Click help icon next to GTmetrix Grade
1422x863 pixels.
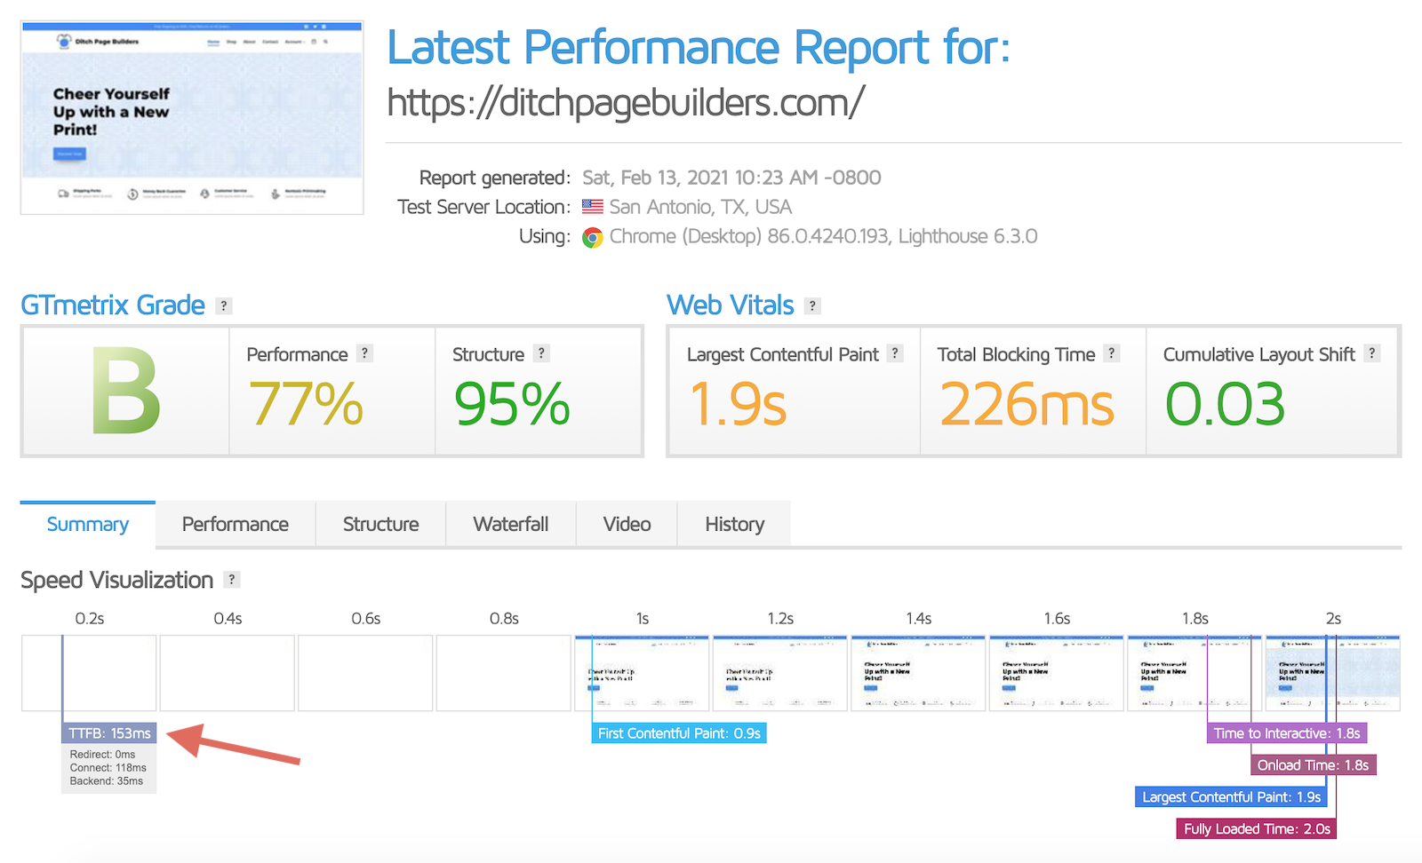click(x=224, y=305)
